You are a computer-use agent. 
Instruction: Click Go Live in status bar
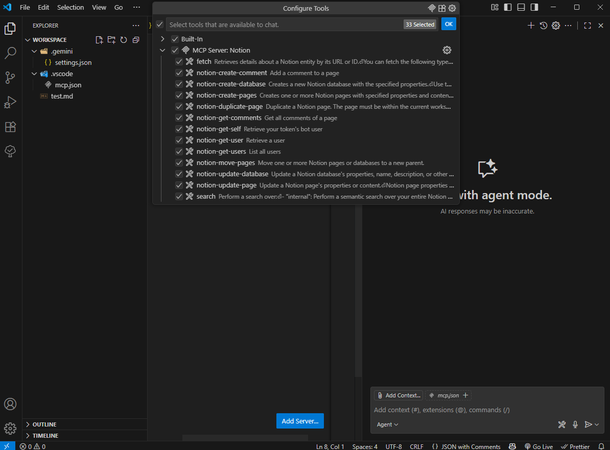coord(539,446)
